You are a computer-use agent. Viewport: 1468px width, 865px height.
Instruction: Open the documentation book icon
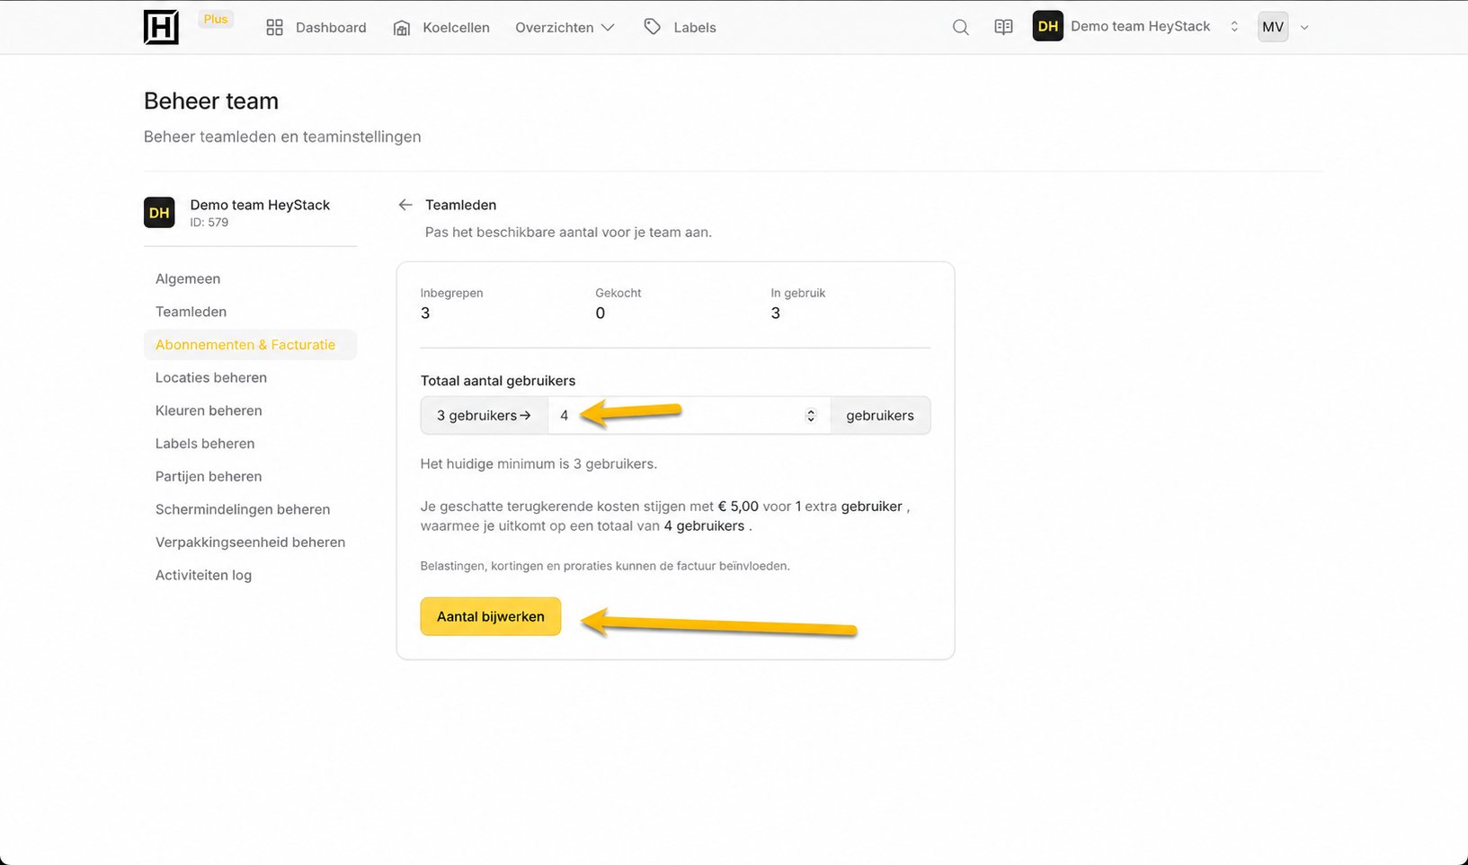1003,27
